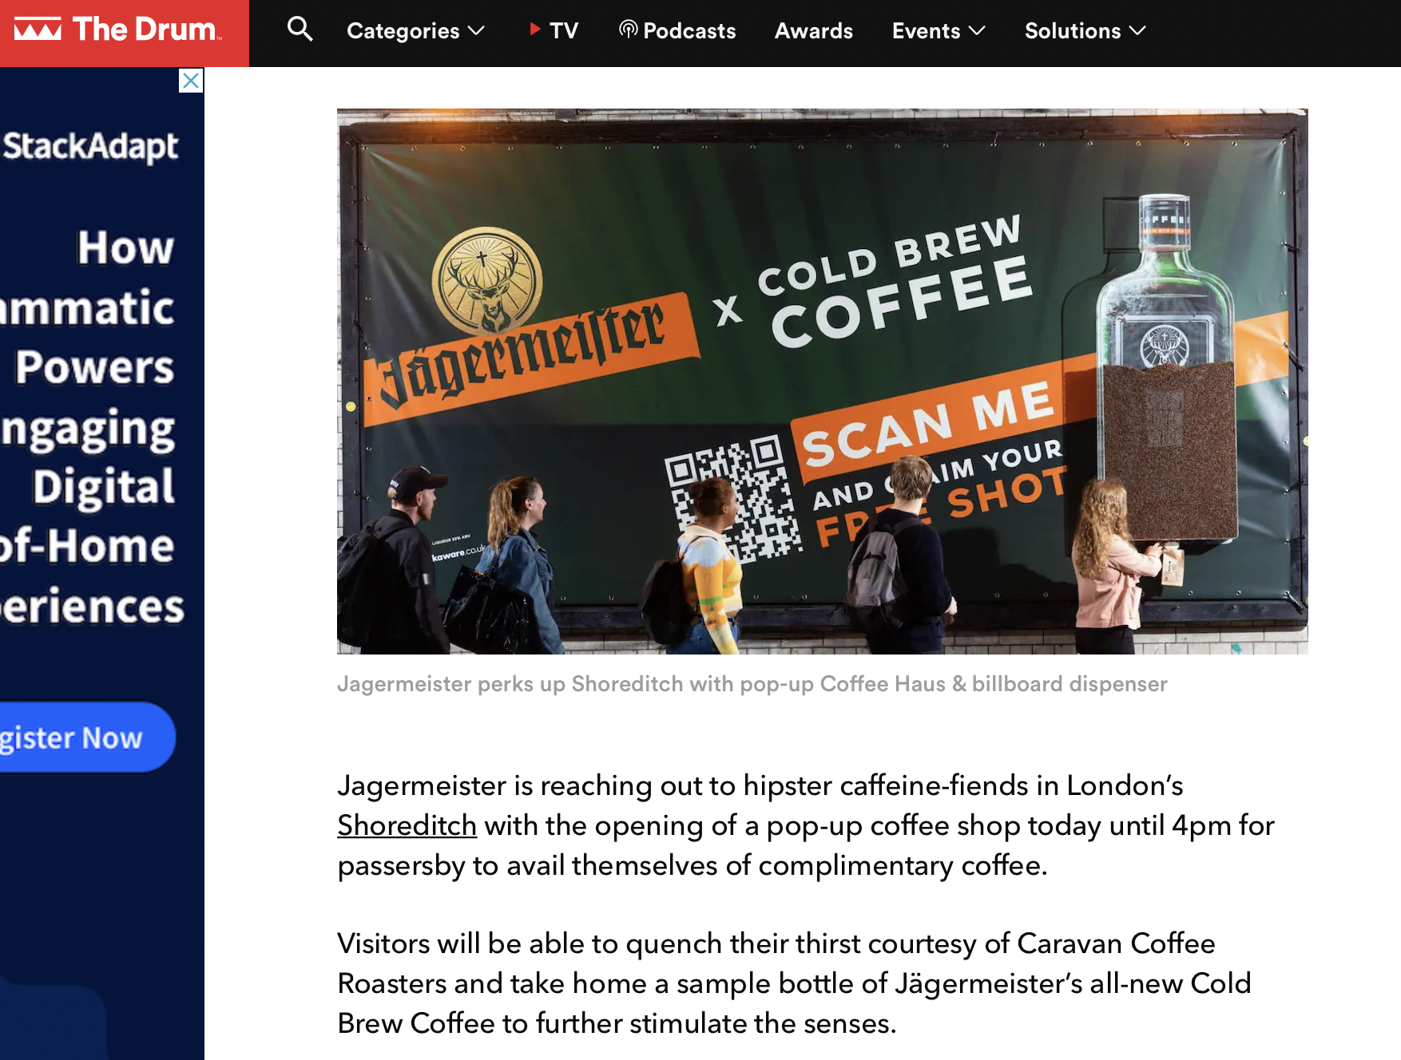Click the image caption text
This screenshot has width=1401, height=1060.
(x=752, y=684)
